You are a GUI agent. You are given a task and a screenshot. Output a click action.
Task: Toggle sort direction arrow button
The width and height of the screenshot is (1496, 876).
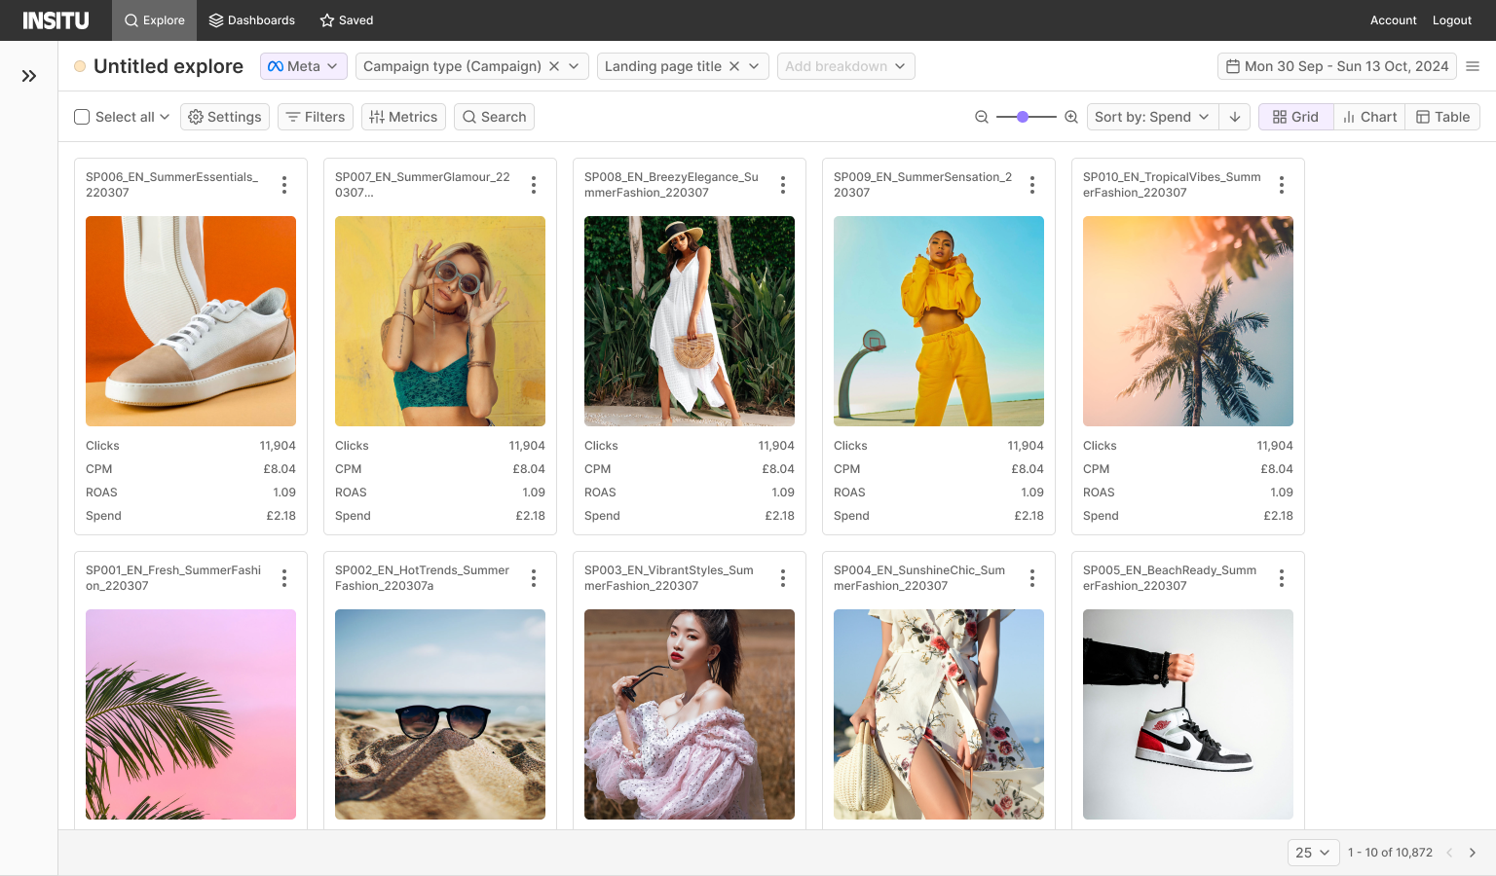point(1235,117)
